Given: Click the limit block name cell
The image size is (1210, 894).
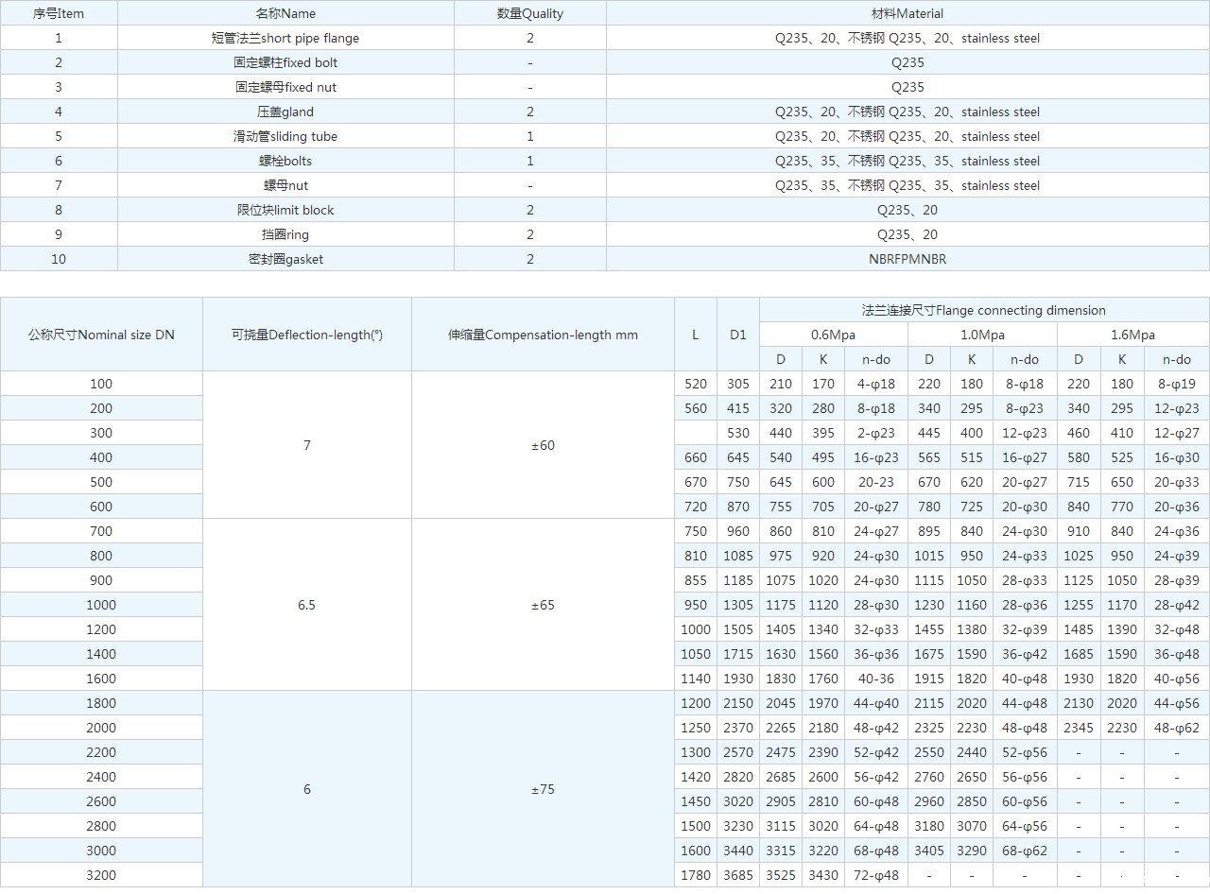Looking at the screenshot, I should (285, 210).
